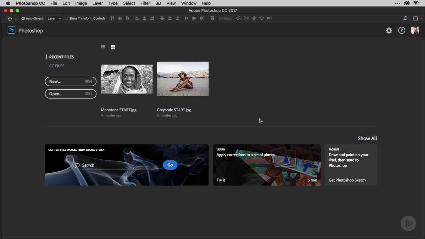Click Distribute horizontal centers icon
The width and height of the screenshot is (425, 239).
pyautogui.click(x=194, y=18)
